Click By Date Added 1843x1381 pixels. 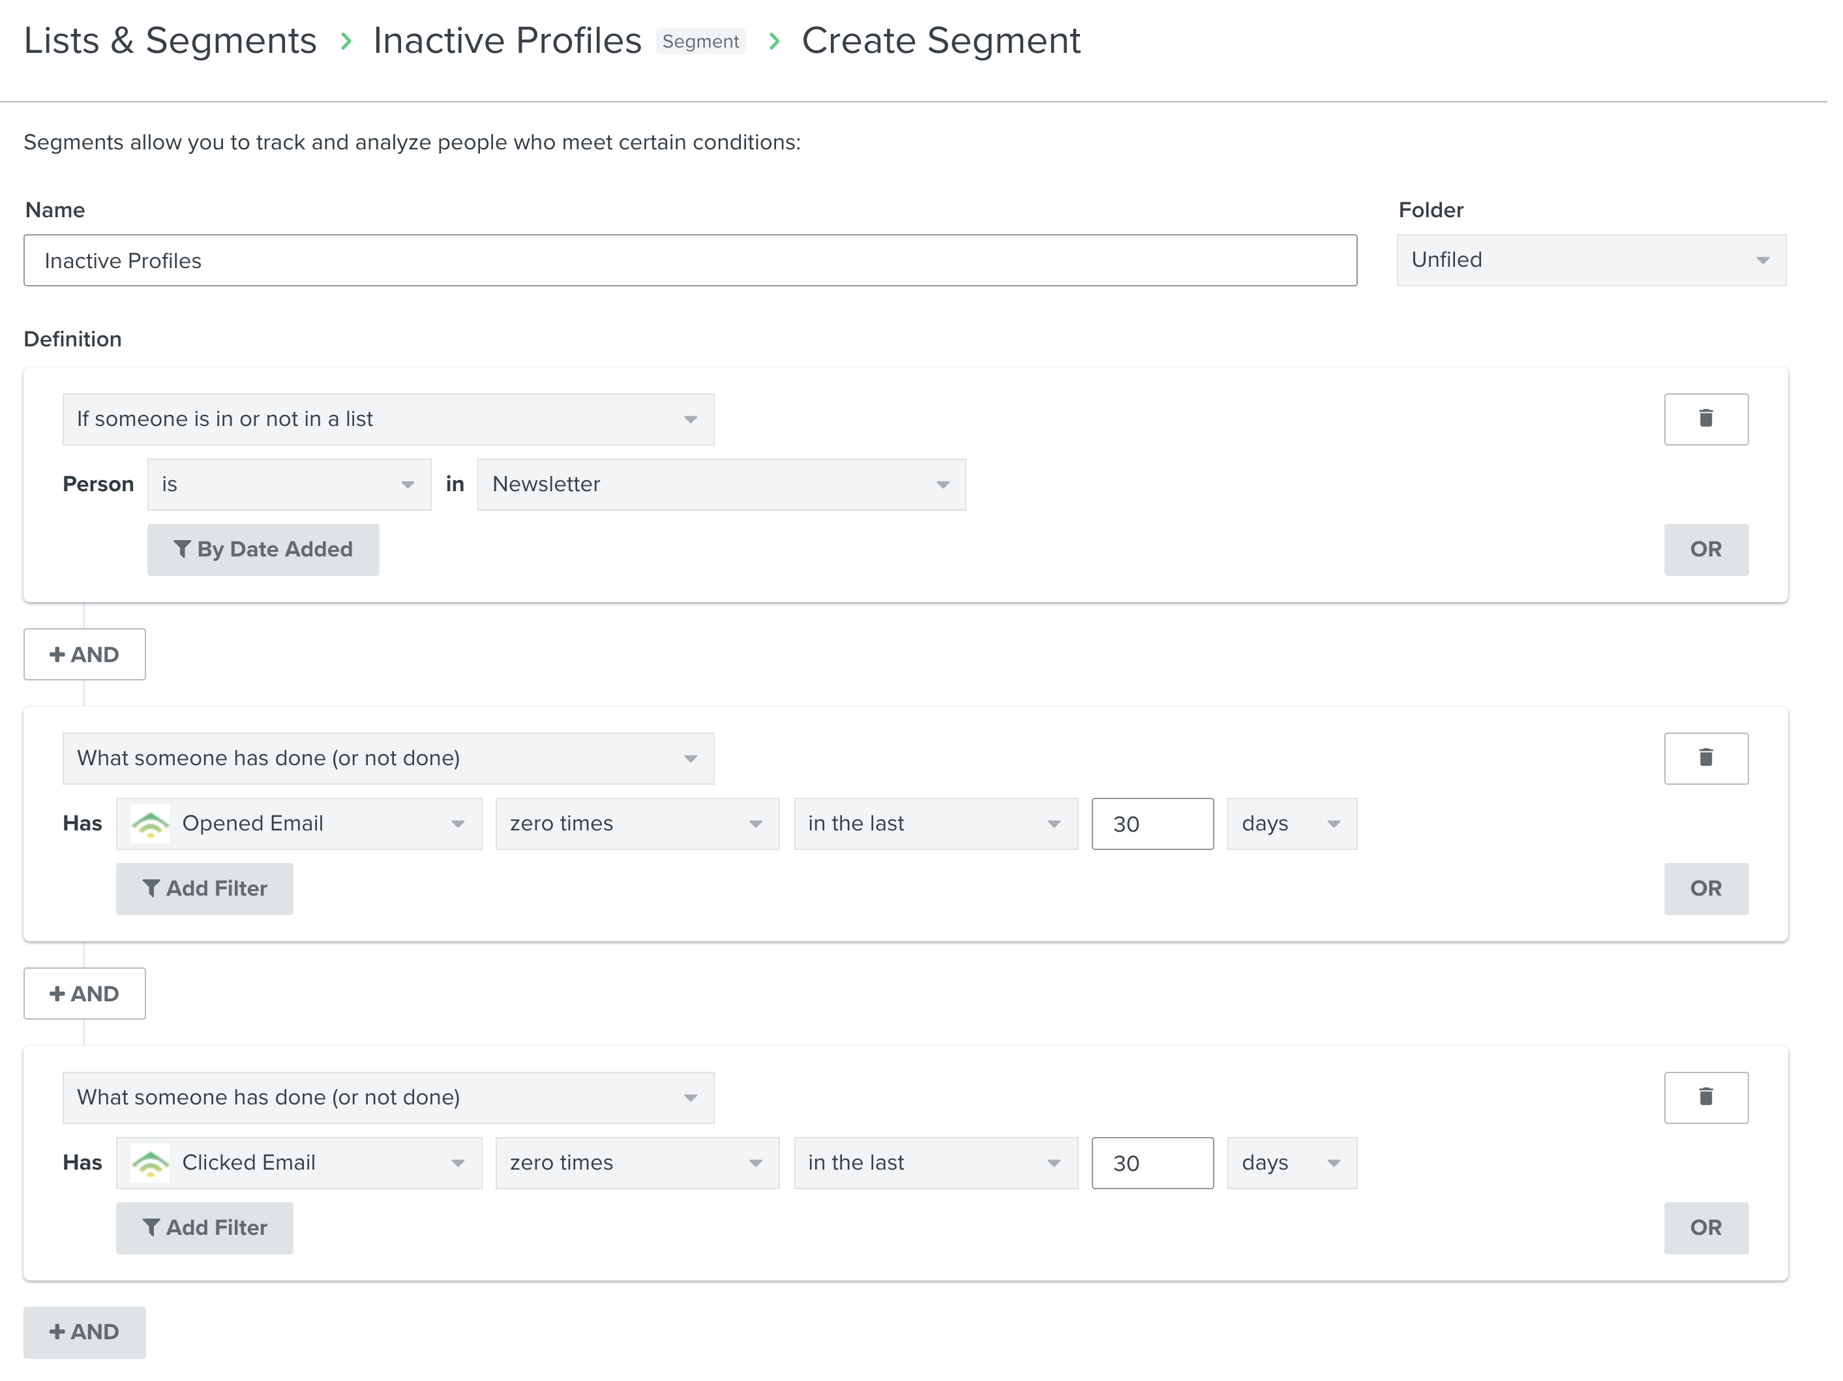pos(263,549)
